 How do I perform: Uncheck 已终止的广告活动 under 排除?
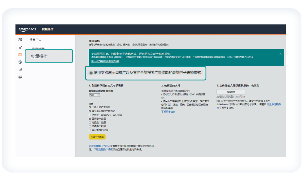89,108
